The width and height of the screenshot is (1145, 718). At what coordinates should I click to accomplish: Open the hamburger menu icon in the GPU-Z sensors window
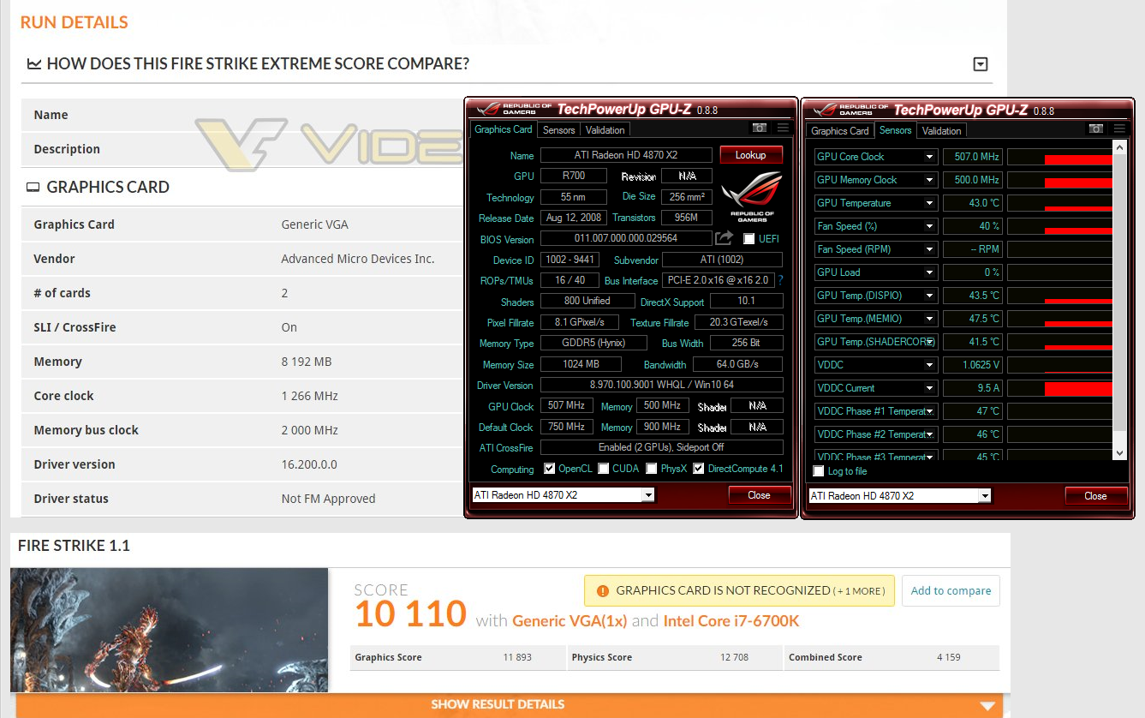point(1119,129)
